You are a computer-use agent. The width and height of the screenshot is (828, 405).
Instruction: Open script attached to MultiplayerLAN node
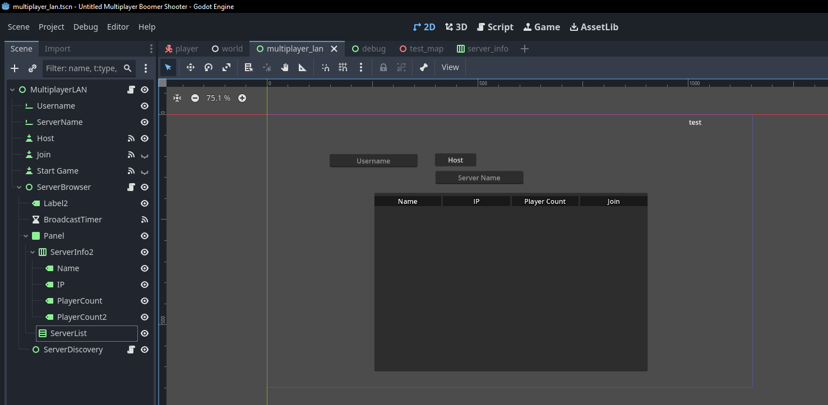tap(131, 90)
